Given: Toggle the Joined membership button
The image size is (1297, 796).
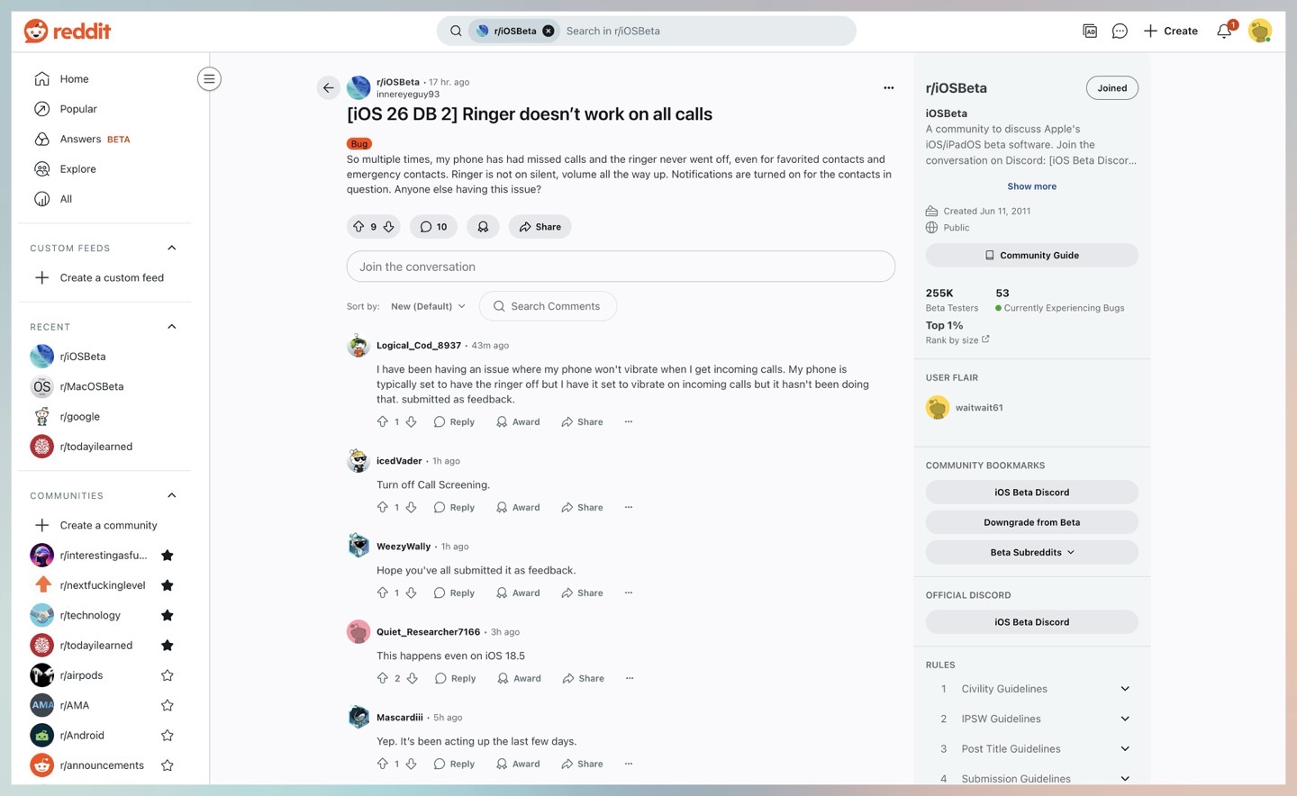Looking at the screenshot, I should 1112,88.
